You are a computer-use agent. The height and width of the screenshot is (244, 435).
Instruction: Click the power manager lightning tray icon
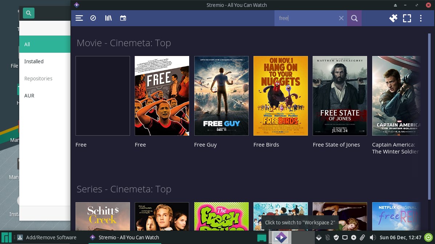coord(353,237)
